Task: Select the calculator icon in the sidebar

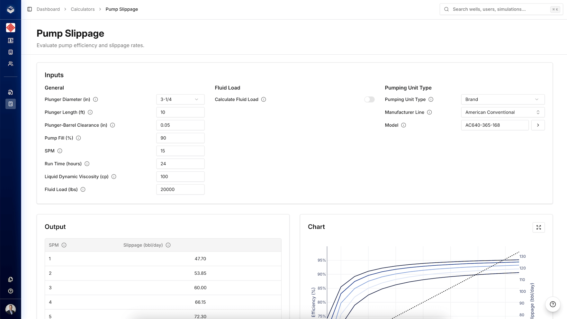Action: [x=11, y=104]
